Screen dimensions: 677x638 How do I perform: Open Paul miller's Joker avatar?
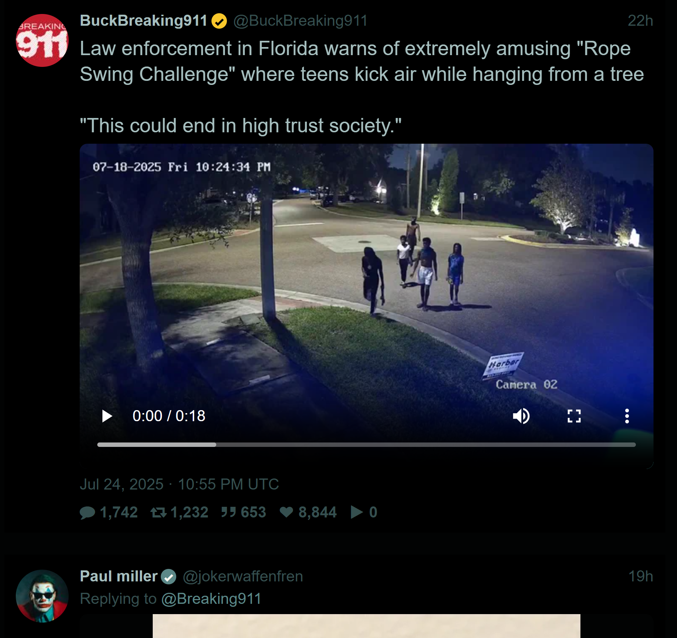pyautogui.click(x=42, y=596)
